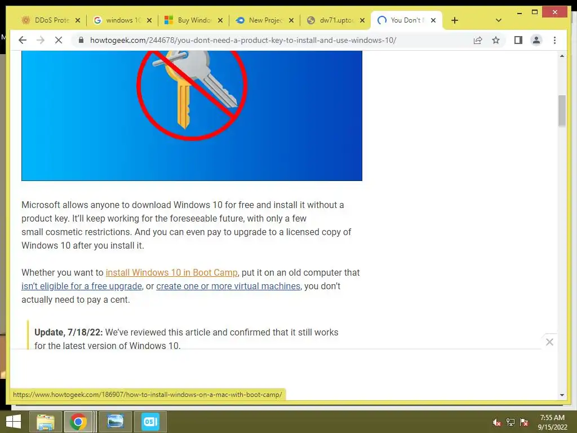Click the vertical scrollbar thumb

(x=562, y=111)
